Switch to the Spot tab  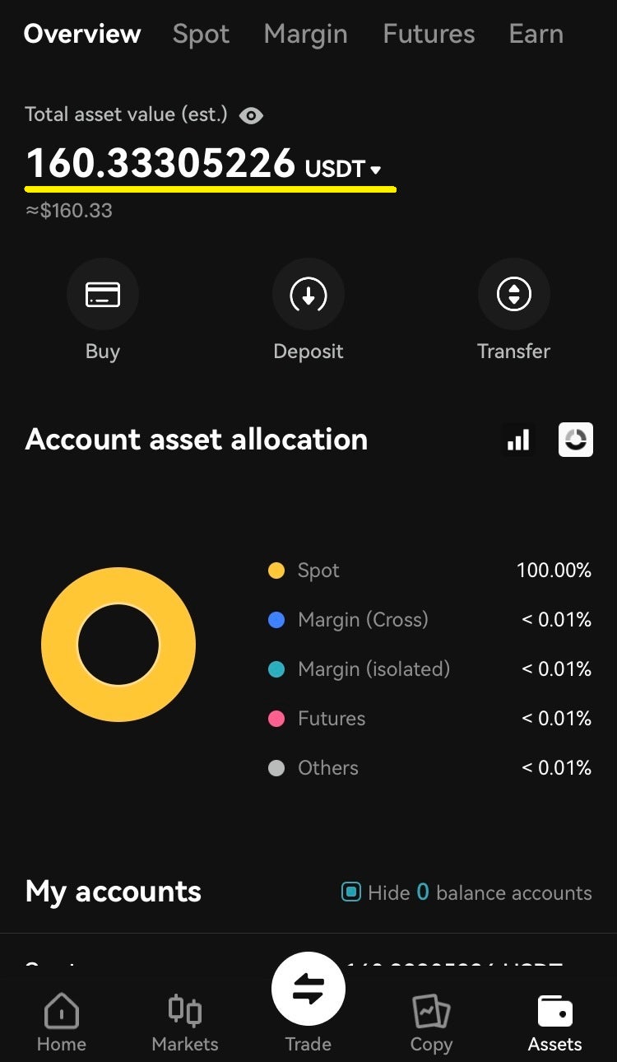click(x=201, y=34)
